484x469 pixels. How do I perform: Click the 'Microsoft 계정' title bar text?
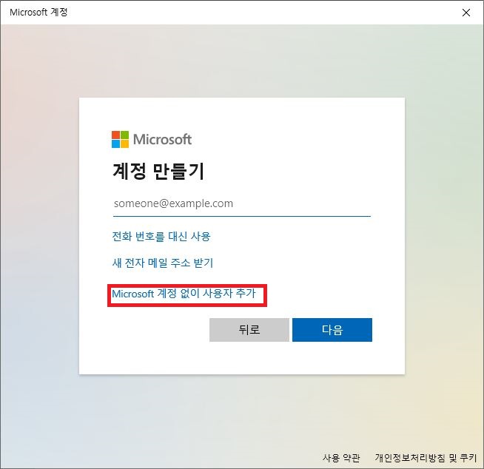tap(38, 13)
